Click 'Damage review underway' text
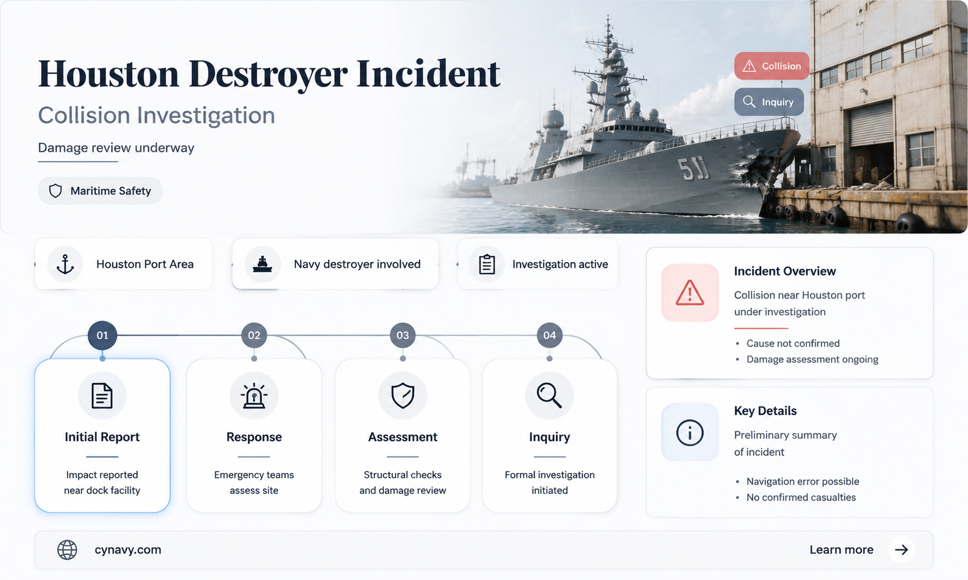 point(116,148)
